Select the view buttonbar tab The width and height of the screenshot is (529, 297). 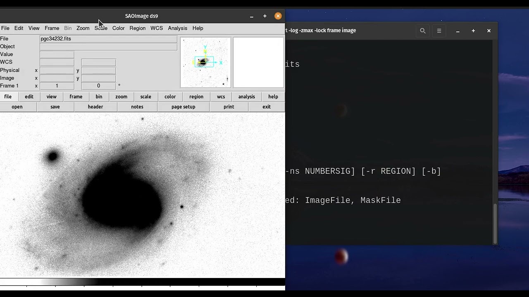click(x=51, y=97)
